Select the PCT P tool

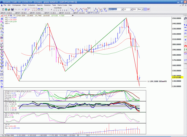2,54
